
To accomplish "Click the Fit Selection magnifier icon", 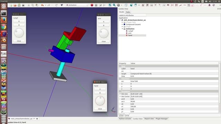I will click(114, 5).
